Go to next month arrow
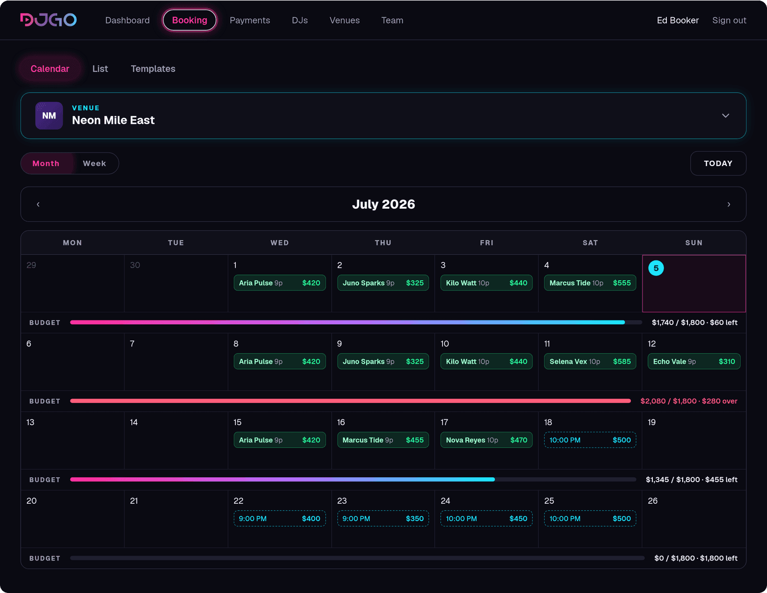 coord(729,204)
